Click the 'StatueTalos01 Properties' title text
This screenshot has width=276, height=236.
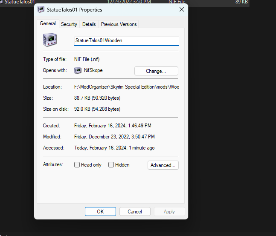tap(75, 10)
